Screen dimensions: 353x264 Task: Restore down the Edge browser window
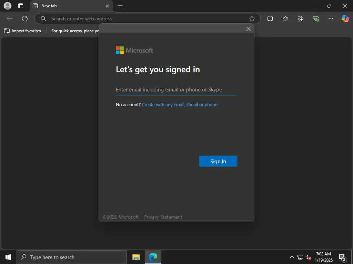click(329, 6)
